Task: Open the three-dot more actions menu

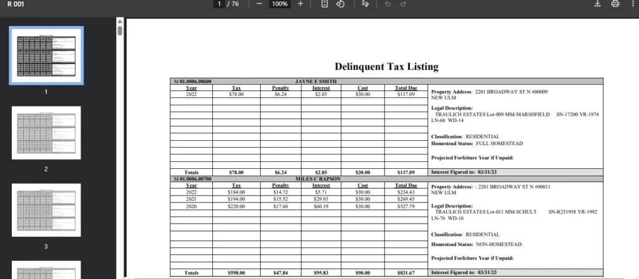Action: (x=632, y=4)
